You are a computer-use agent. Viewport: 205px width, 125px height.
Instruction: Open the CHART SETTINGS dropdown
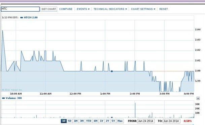[x=143, y=9]
